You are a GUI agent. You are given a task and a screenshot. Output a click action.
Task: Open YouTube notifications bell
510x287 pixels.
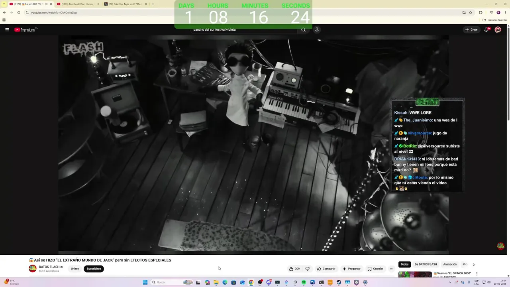(x=486, y=29)
